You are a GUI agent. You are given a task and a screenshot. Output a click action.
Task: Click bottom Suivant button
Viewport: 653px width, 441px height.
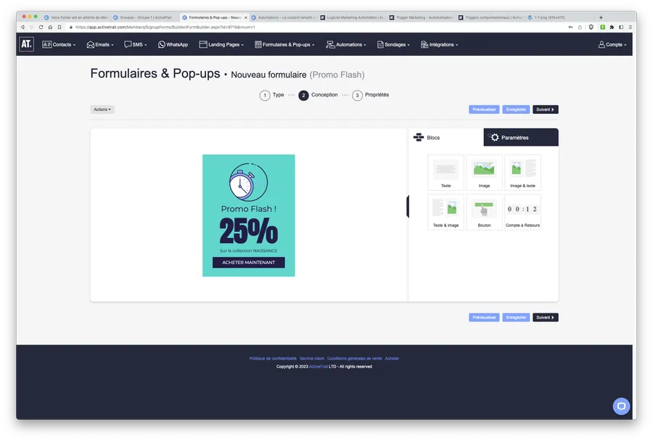[x=545, y=317]
